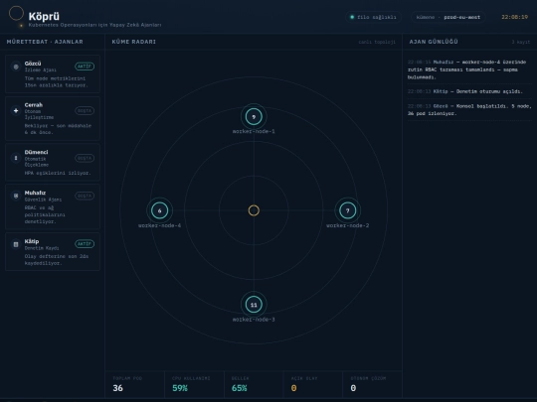Click the BOŞTA badge on Cerrah
This screenshot has width=537, height=402.
[x=85, y=111]
